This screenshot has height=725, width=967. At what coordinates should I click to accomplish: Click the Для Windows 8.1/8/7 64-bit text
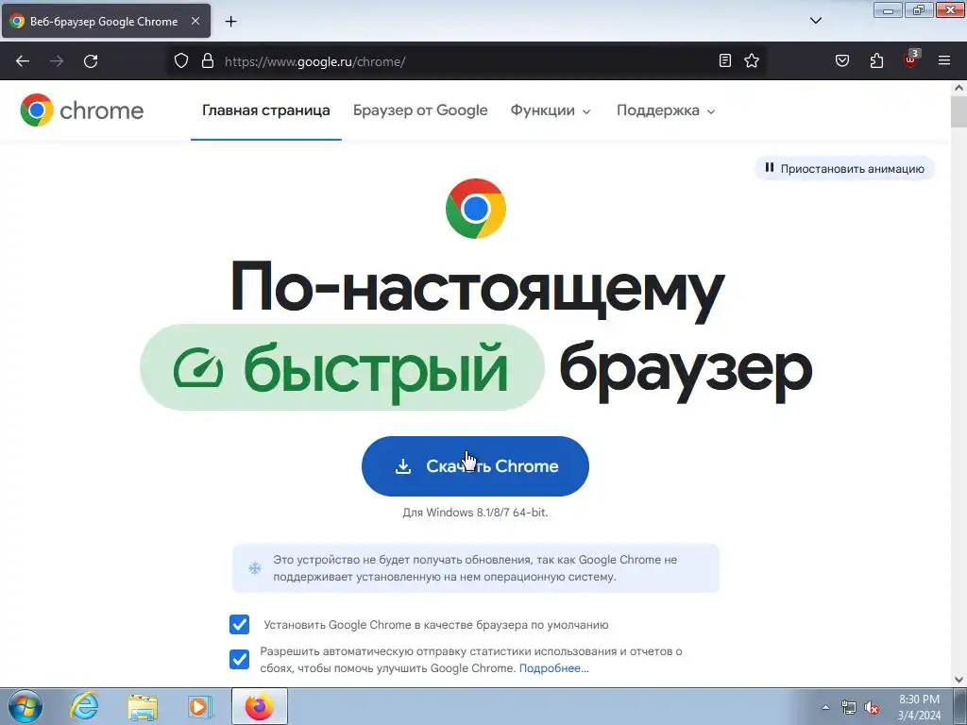(476, 513)
